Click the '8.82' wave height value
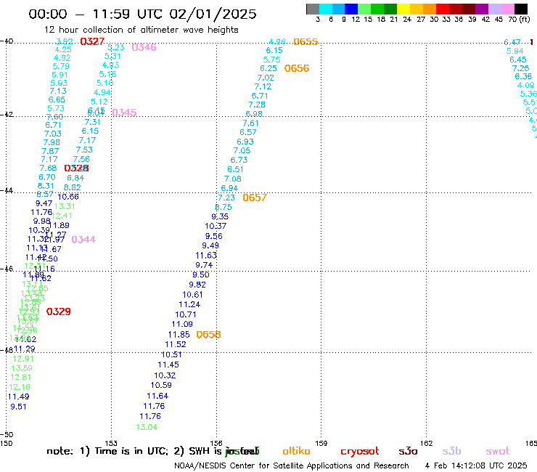The height and width of the screenshot is (472, 537). [73, 187]
